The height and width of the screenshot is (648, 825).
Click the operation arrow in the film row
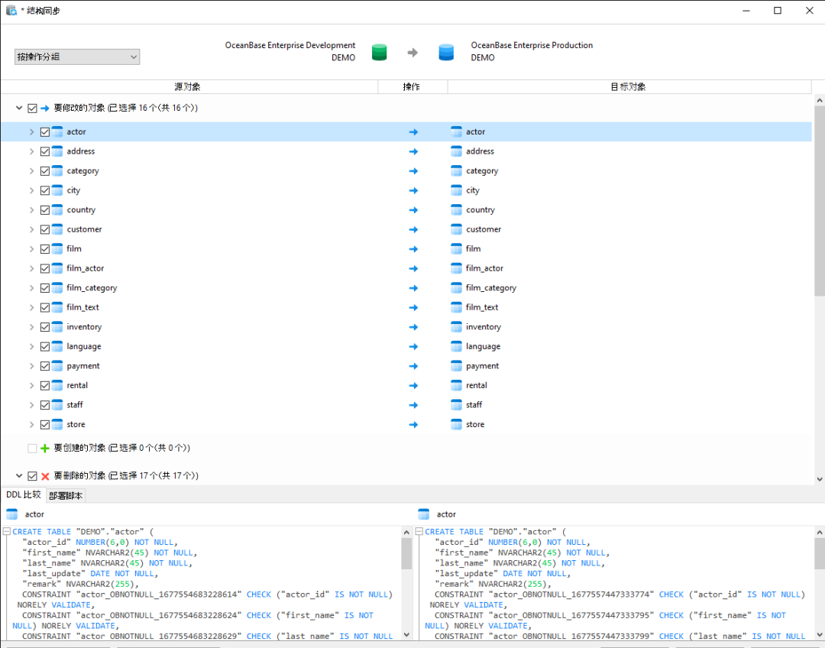[x=413, y=249]
